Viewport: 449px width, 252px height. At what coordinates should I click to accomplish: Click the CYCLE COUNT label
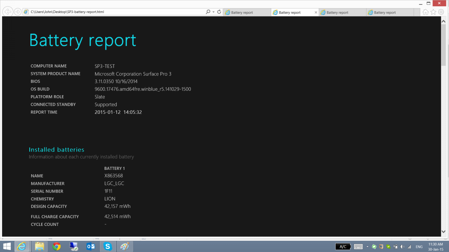coord(45,224)
